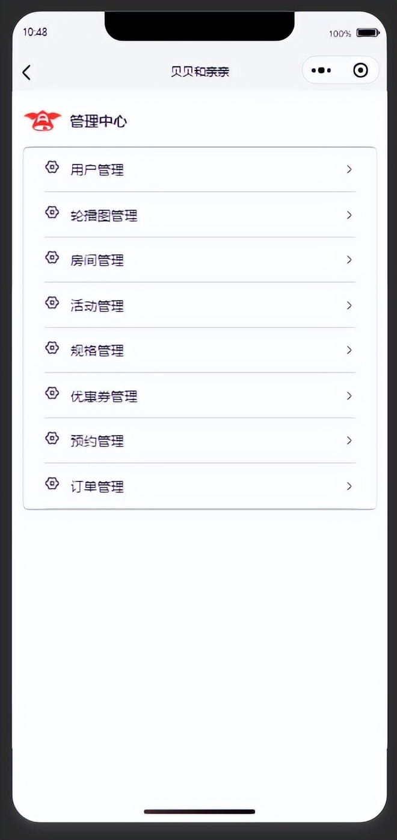Expand the 用户管理 entry via its chevron
Viewport: 397px width, 840px height.
[x=349, y=169]
